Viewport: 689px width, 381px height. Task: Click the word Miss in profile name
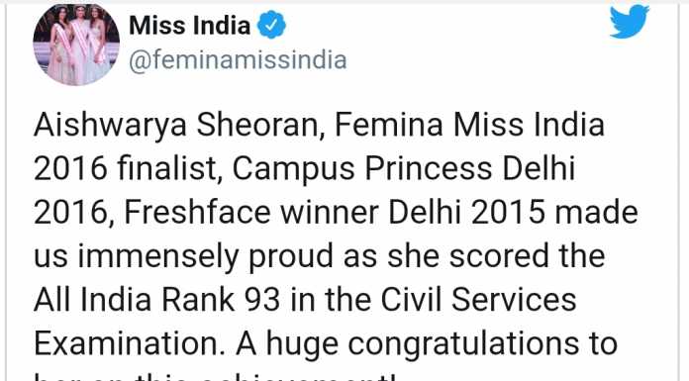pos(156,25)
